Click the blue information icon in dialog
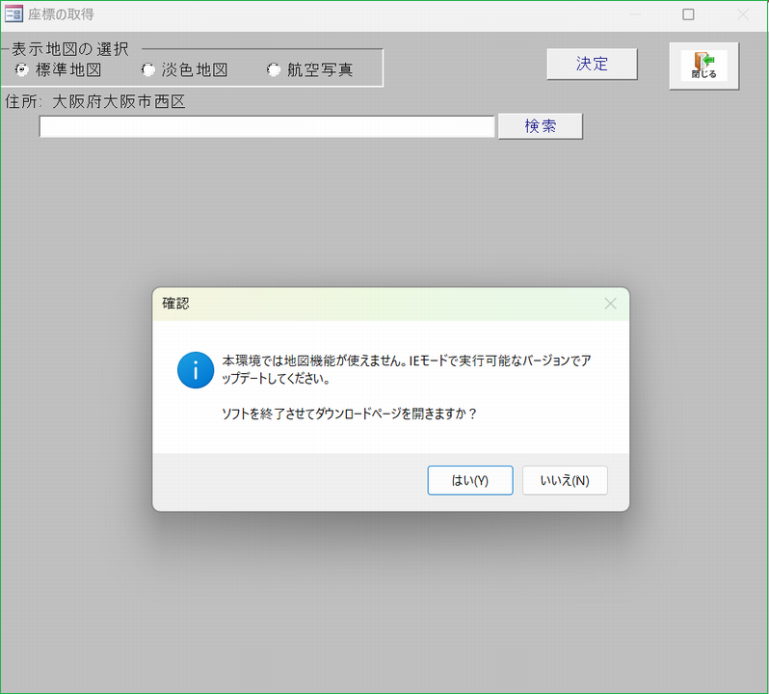Viewport: 769px width, 694px height. pos(196,370)
